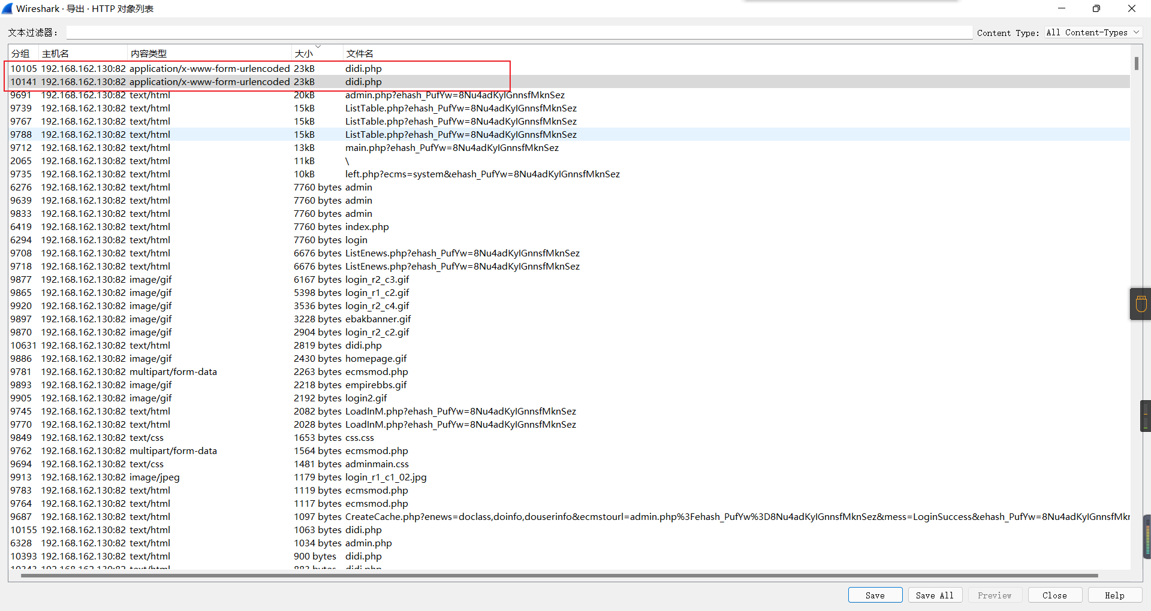Screen dimensions: 1151x611
Task: Sort by the 主机名 column header
Action: pos(83,53)
